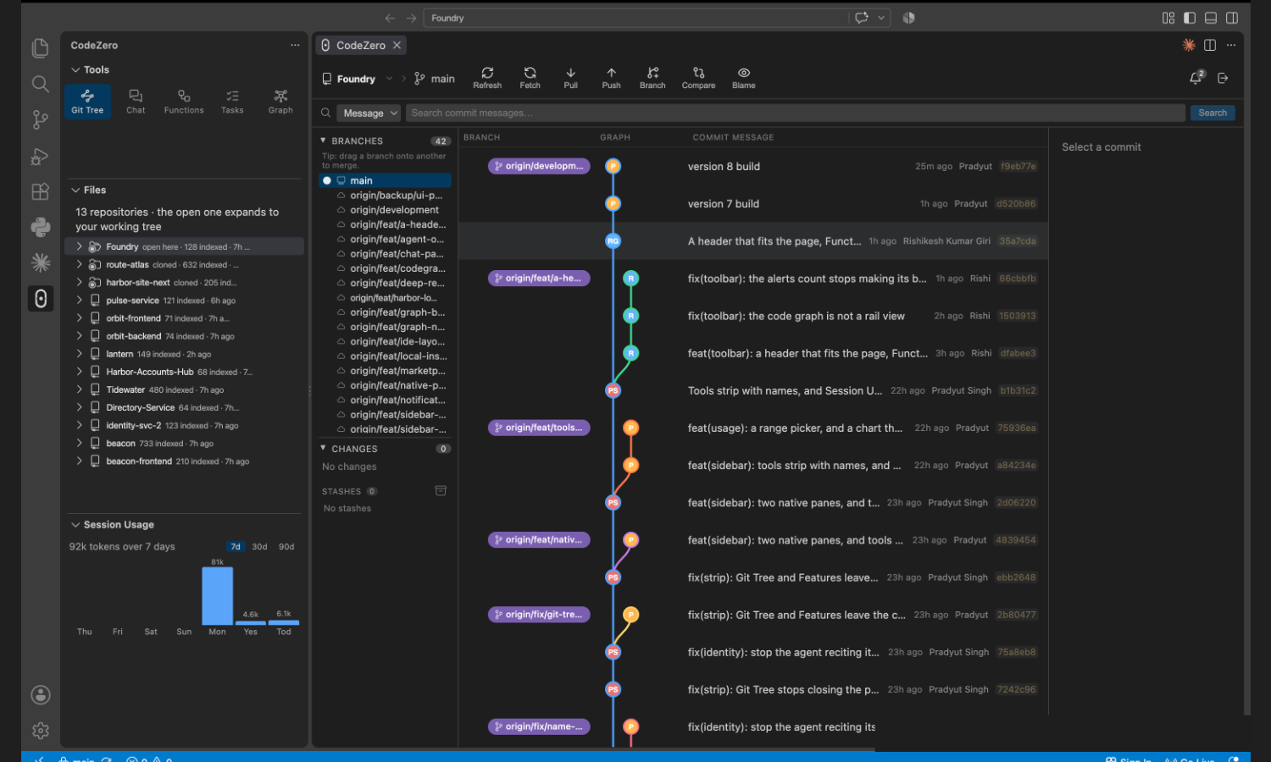Select the 7d usage range
Screen dimensions: 1271x762
236,547
